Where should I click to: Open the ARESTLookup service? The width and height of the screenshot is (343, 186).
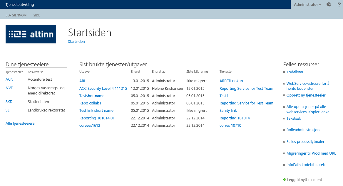231,81
